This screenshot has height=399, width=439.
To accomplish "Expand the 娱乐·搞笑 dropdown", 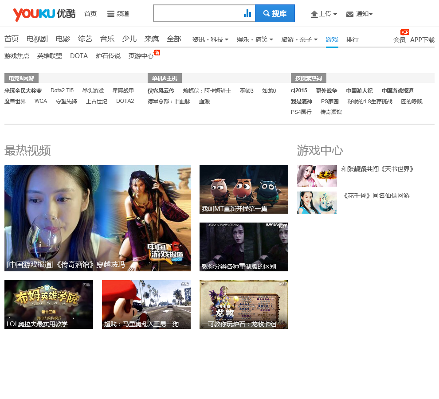I will tap(255, 39).
